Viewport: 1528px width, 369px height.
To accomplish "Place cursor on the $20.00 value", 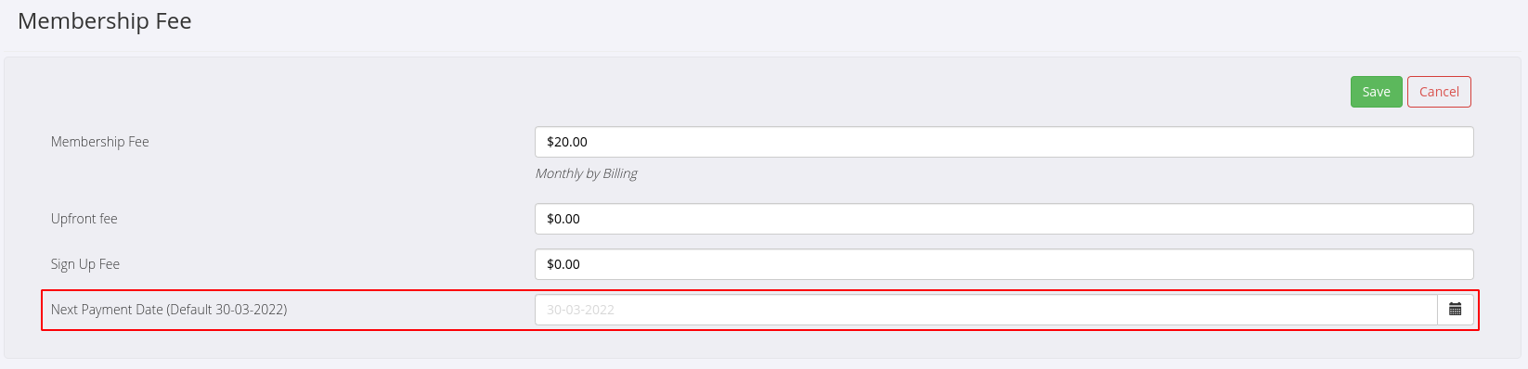I will click(x=567, y=142).
